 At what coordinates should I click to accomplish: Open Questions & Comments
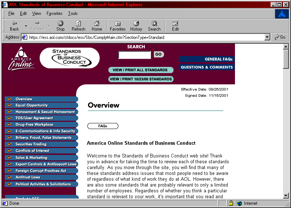pos(207,67)
